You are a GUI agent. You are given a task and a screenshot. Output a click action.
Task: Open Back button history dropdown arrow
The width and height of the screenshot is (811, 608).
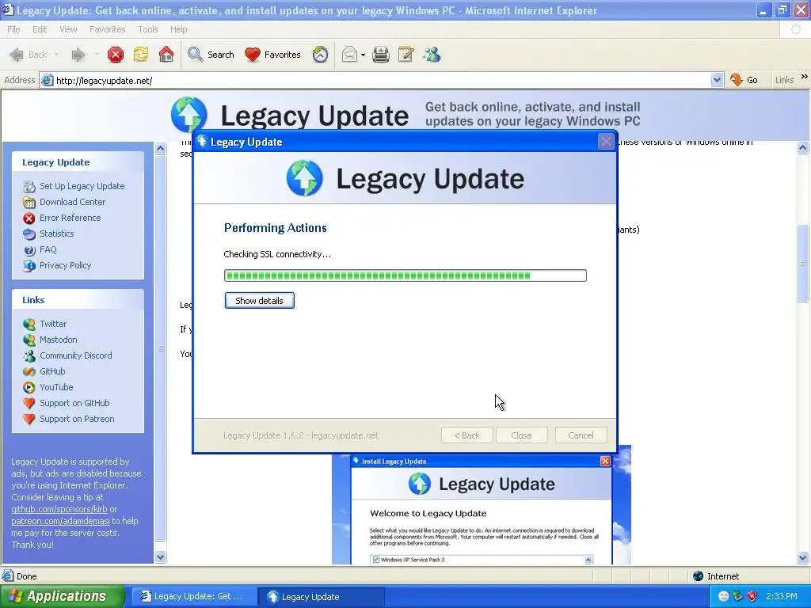point(56,55)
